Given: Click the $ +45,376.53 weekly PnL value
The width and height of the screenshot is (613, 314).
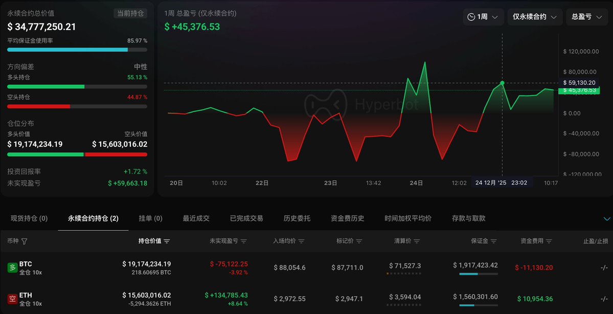Looking at the screenshot, I should [x=192, y=27].
